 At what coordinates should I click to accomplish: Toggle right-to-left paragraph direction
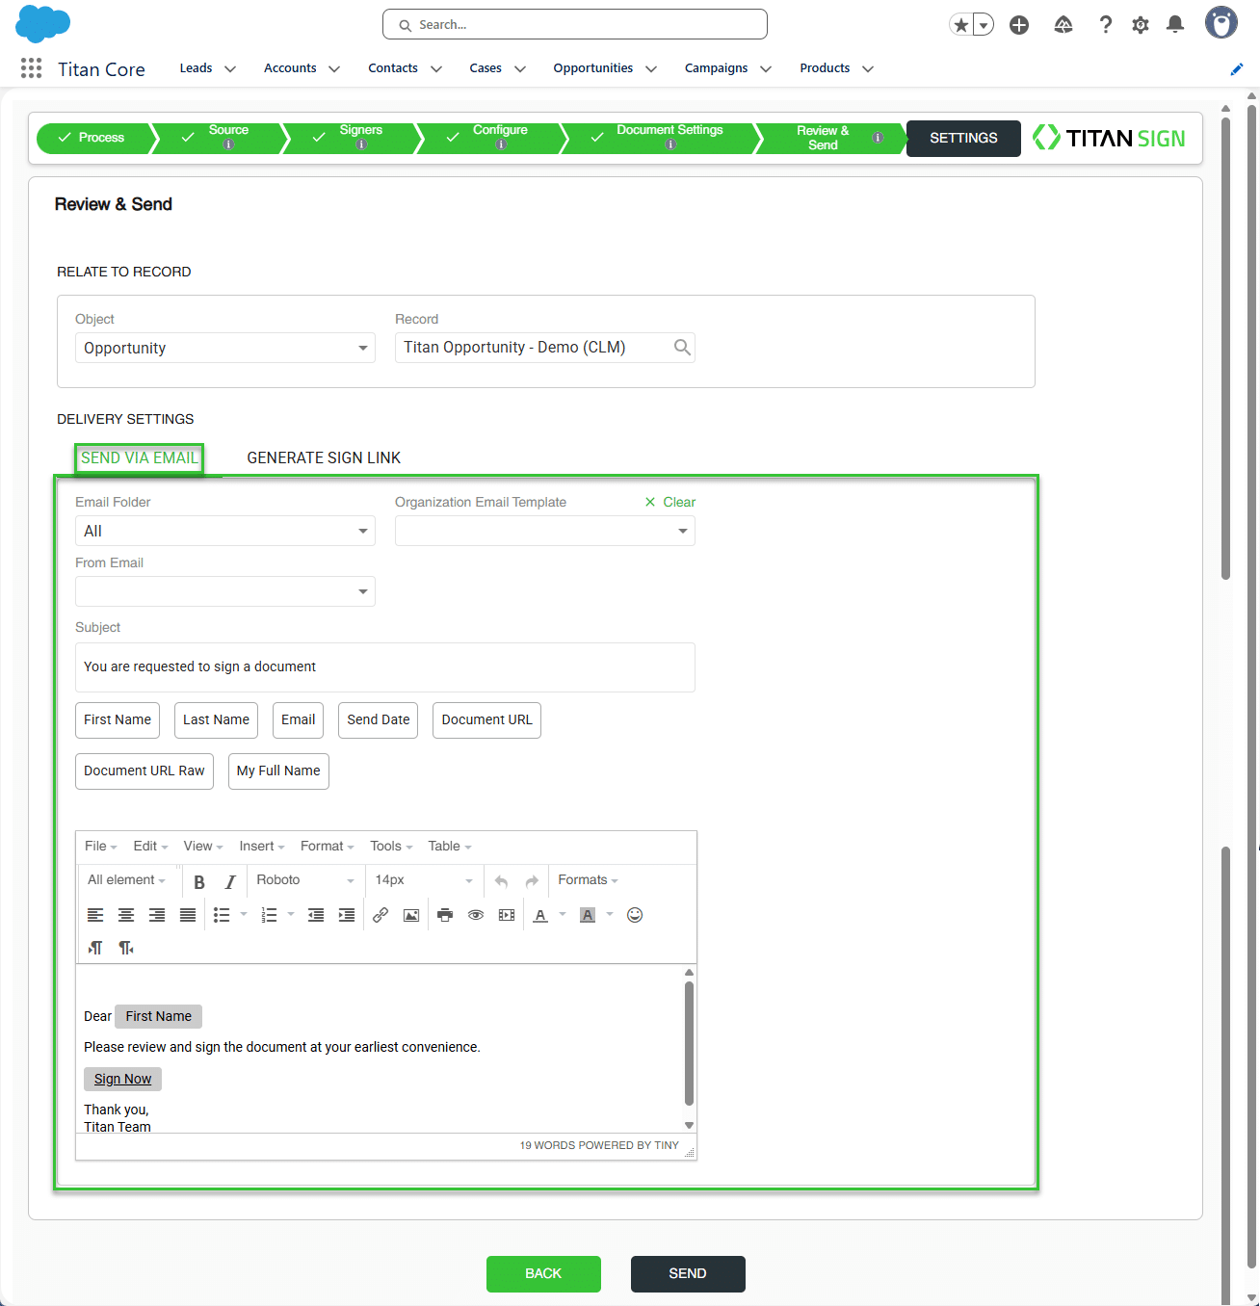pyautogui.click(x=125, y=948)
